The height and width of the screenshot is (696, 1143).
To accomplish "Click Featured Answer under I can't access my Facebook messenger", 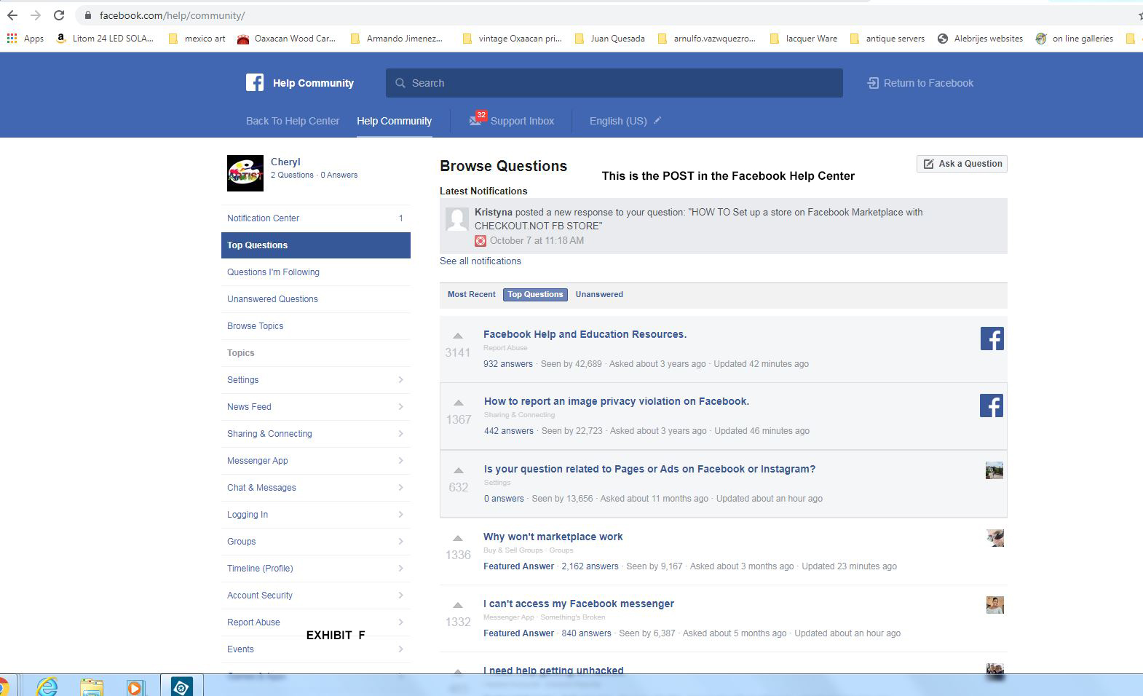I will click(x=518, y=633).
